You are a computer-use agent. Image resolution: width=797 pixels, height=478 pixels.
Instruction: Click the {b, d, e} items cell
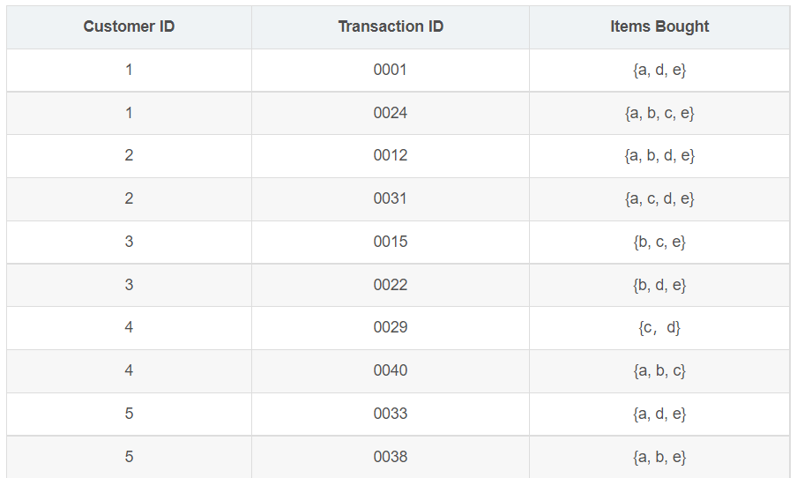click(659, 285)
